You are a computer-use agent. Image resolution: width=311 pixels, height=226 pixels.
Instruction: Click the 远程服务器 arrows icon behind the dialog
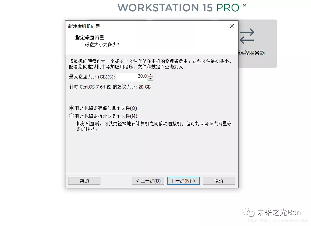[247, 36]
